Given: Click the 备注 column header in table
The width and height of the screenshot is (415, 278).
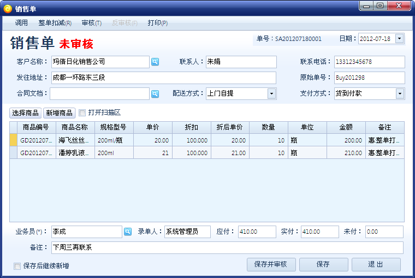Looking at the screenshot, I should tap(385, 127).
